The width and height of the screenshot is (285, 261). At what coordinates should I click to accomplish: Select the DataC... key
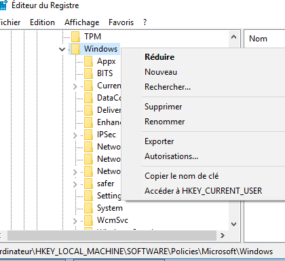[109, 98]
